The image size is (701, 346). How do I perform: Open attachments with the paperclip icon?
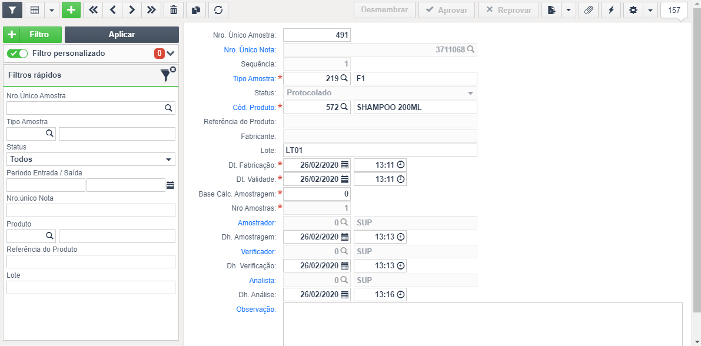pyautogui.click(x=589, y=10)
